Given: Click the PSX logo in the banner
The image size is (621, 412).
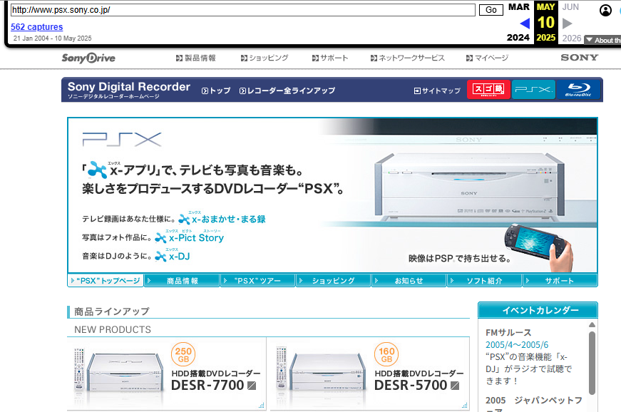Looking at the screenshot, I should click(x=122, y=139).
